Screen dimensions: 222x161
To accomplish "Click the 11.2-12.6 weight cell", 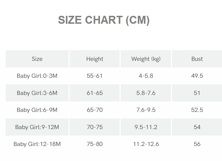I will click(146, 144).
